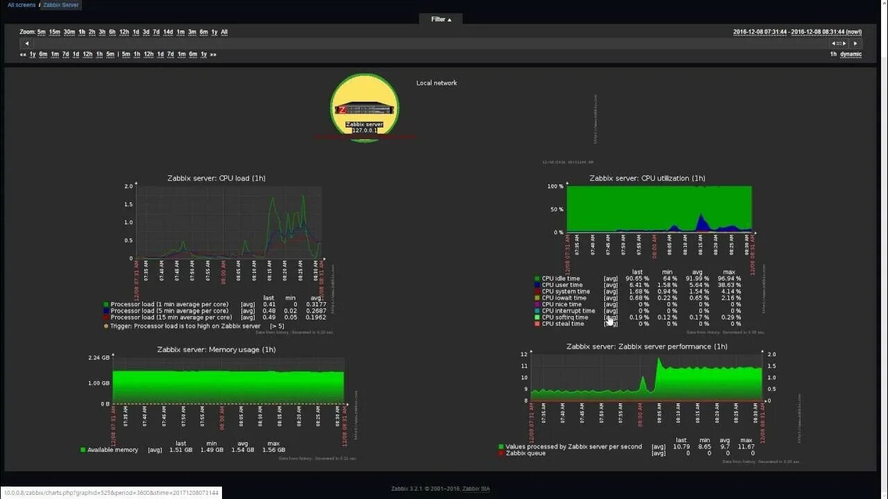888x499 pixels.
Task: Click the Values processed per second legend swatch
Action: pos(501,447)
